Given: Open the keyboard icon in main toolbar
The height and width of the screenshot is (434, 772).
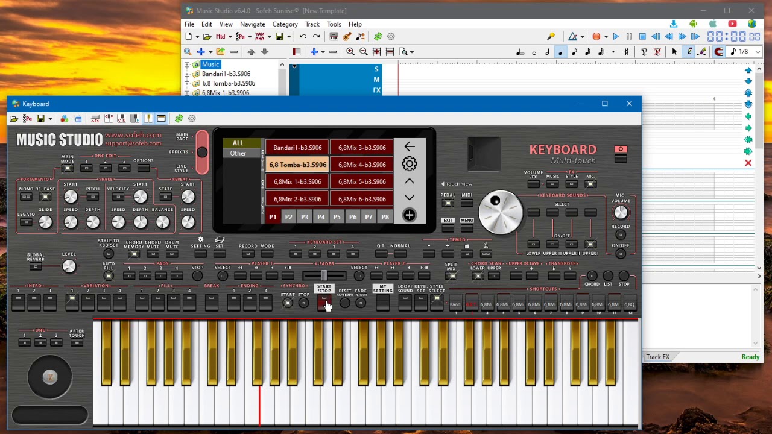Looking at the screenshot, I should coord(334,37).
